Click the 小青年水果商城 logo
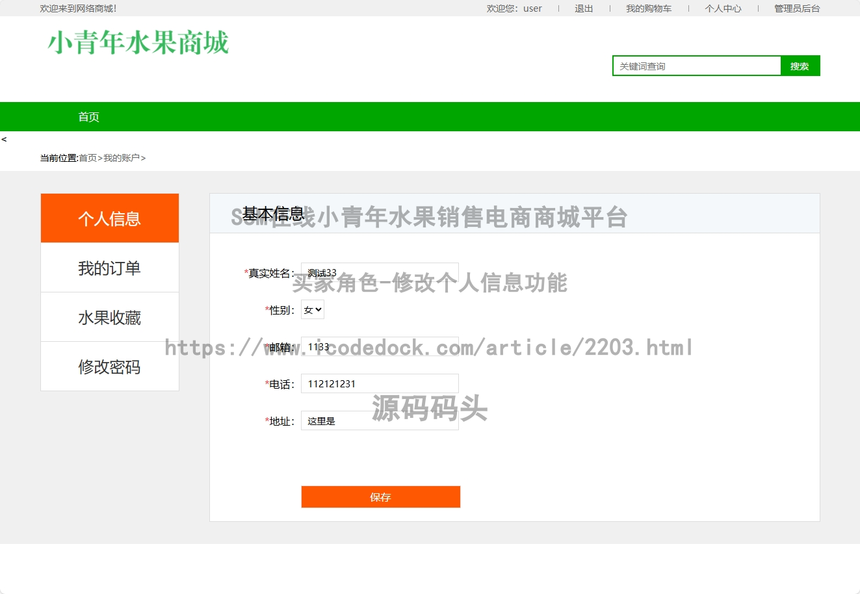 click(138, 43)
